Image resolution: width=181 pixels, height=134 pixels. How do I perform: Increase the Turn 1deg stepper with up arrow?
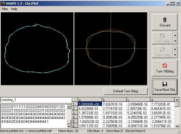pyautogui.click(x=175, y=35)
